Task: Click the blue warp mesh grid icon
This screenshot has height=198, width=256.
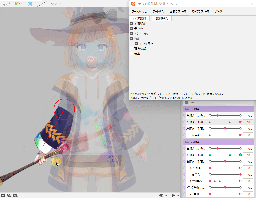Action: pos(30,4)
